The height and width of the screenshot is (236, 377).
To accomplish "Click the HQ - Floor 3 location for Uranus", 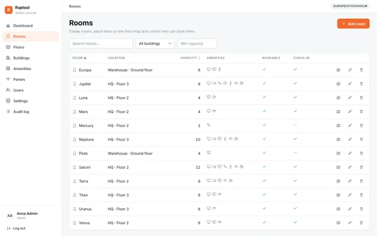I will [118, 209].
